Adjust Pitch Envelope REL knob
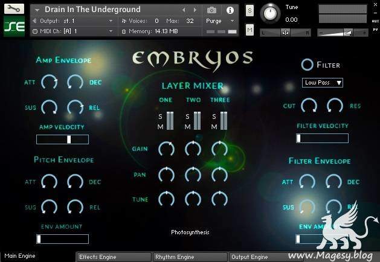This screenshot has height=262, width=380. (75, 207)
